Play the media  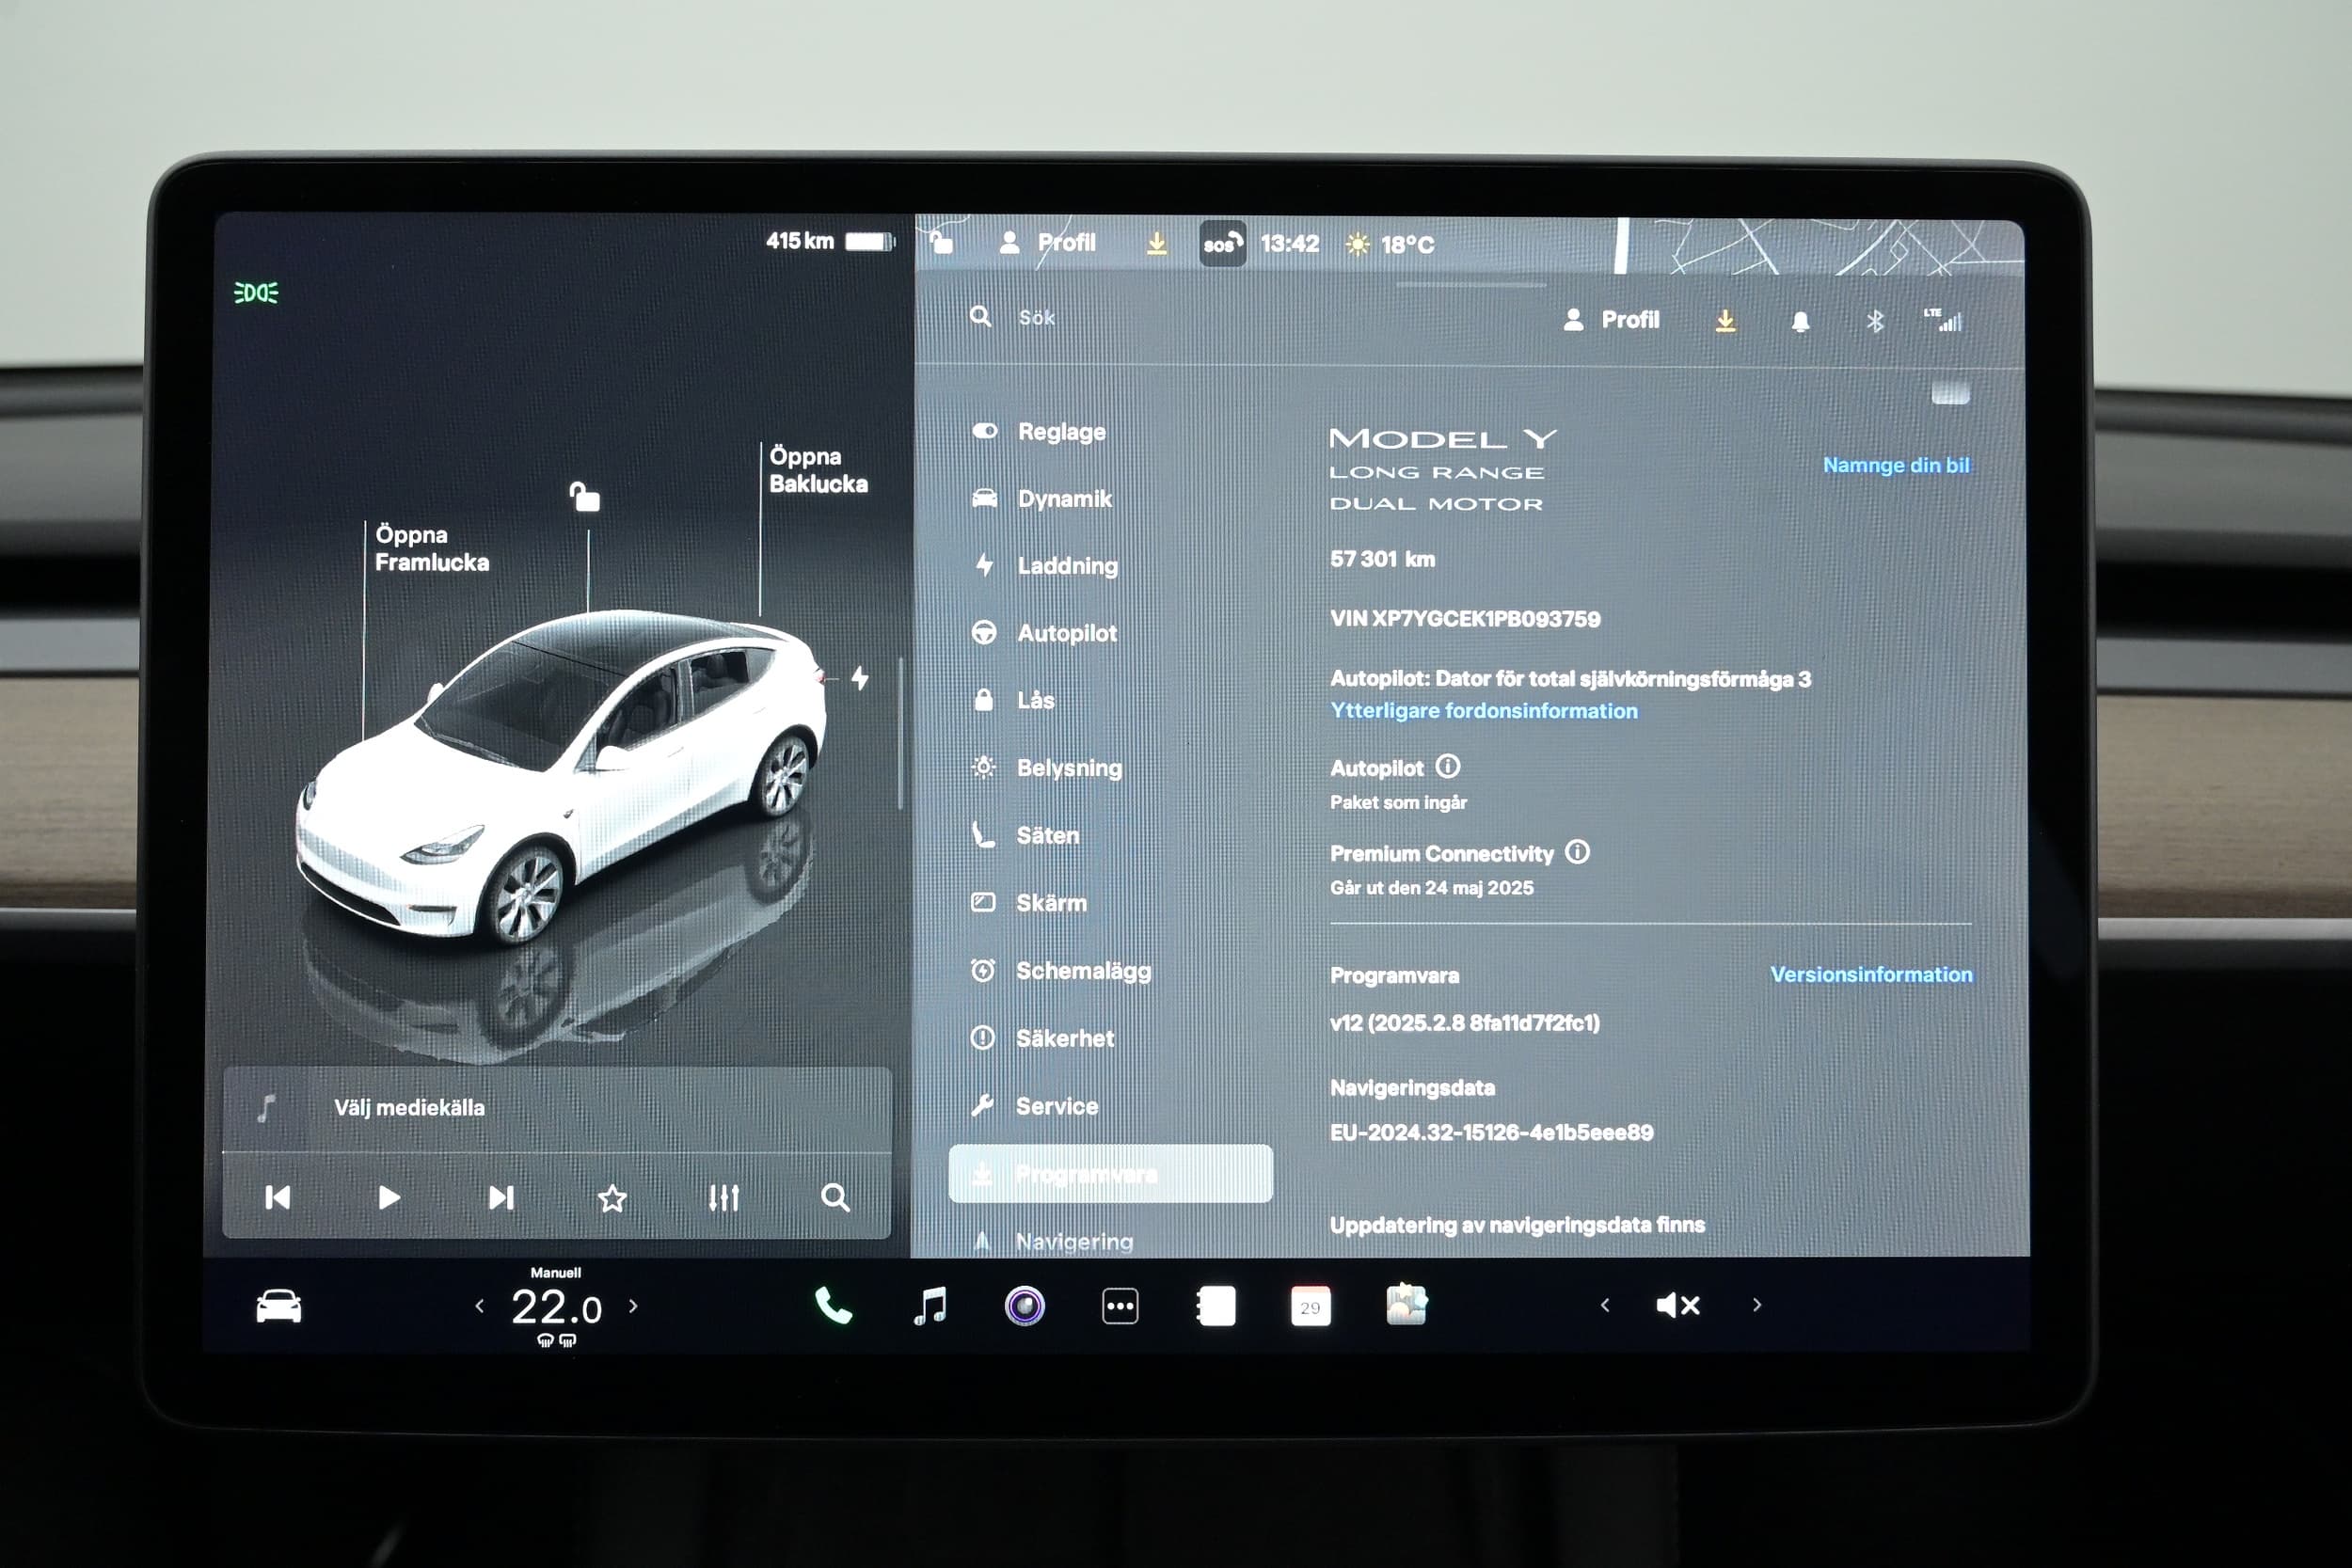pos(389,1197)
